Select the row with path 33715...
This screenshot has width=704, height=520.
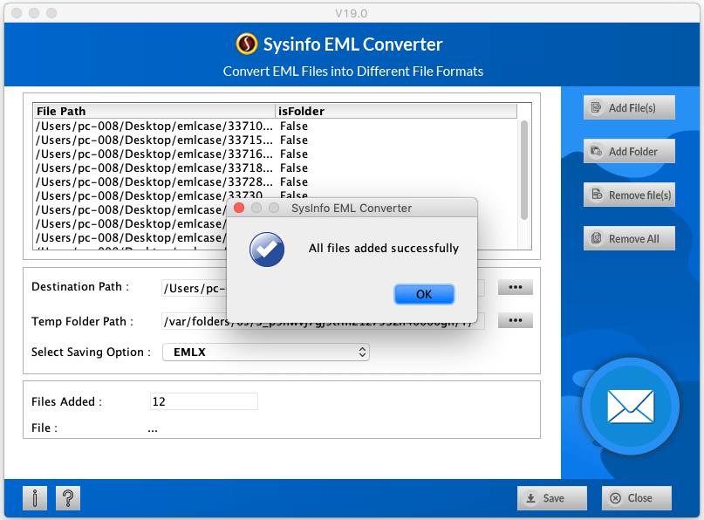click(x=275, y=140)
